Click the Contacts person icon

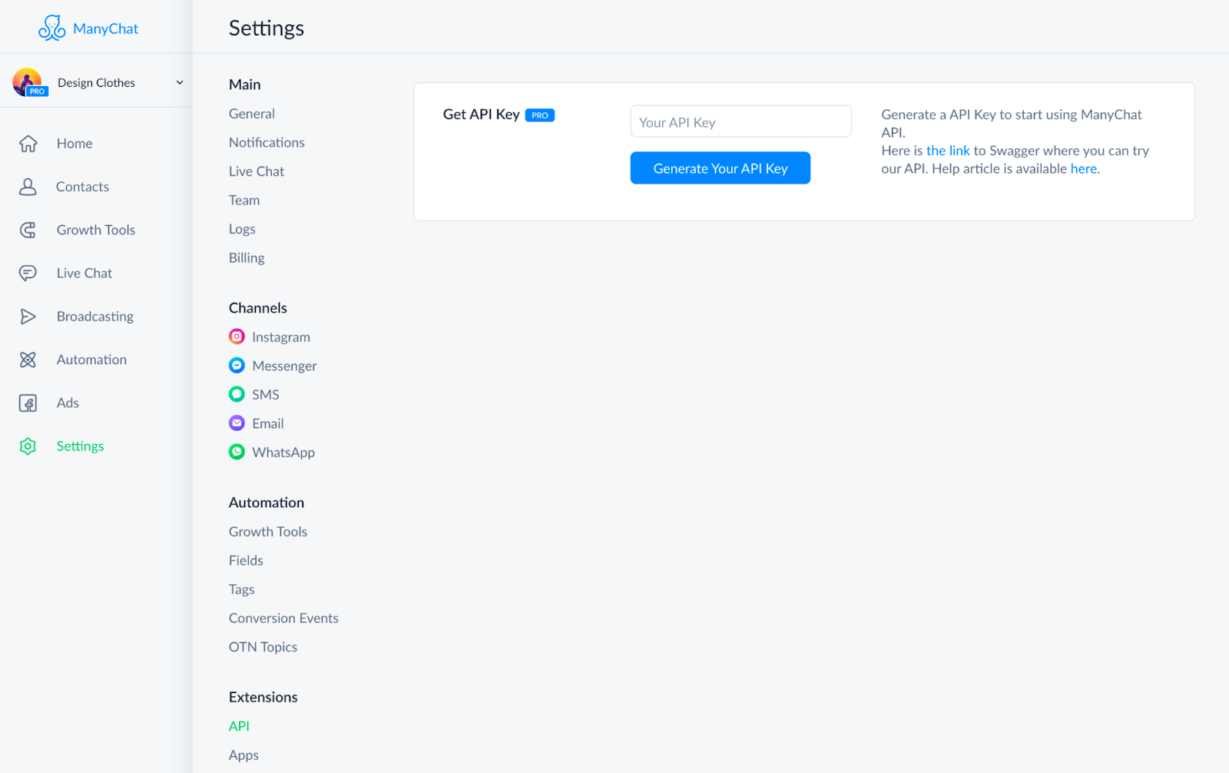28,187
